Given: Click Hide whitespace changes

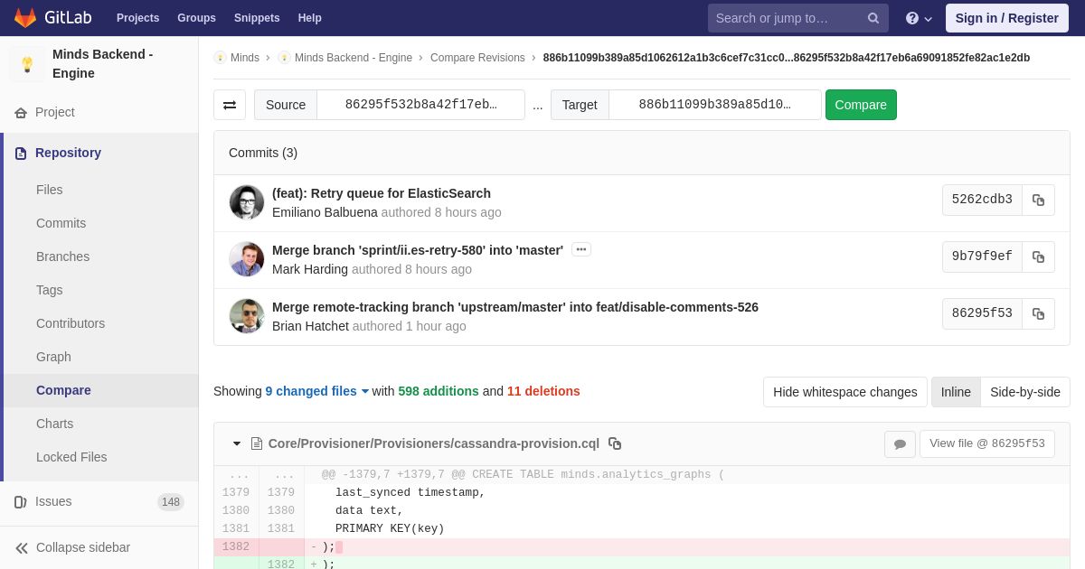Looking at the screenshot, I should [x=844, y=392].
